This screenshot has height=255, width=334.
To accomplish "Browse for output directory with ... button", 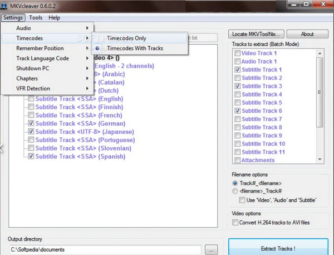I will pos(211,249).
